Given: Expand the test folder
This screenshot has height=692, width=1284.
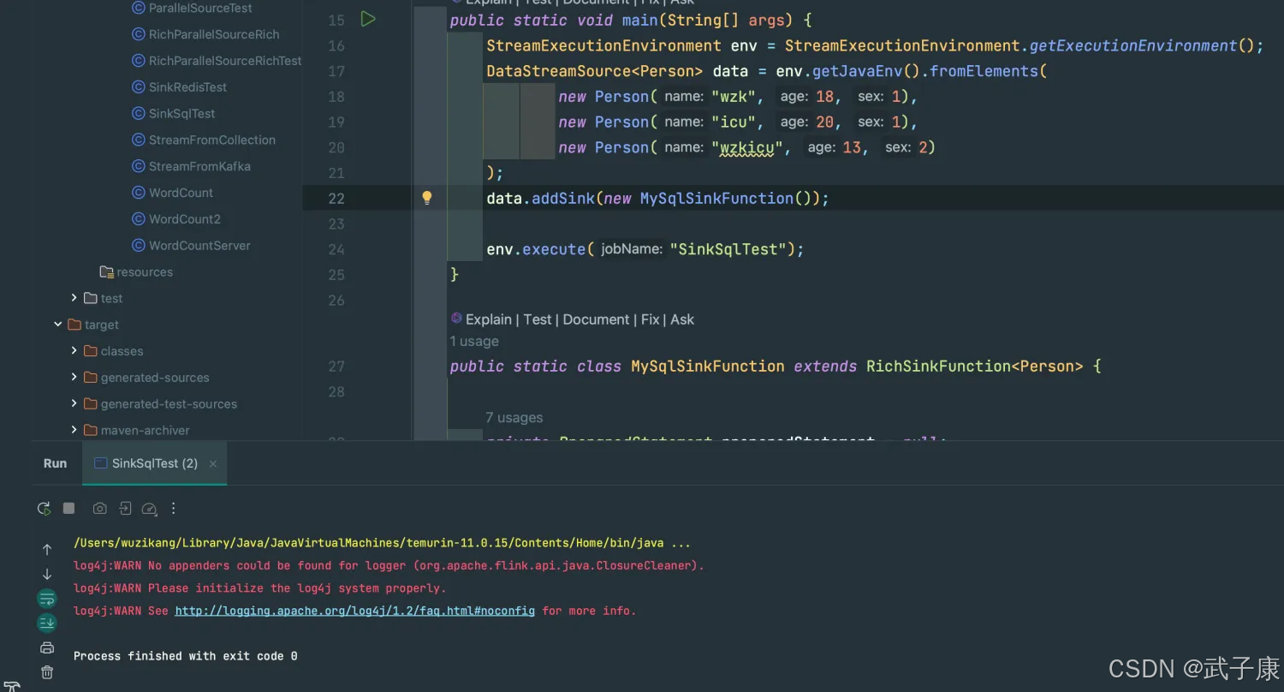Looking at the screenshot, I should point(74,298).
